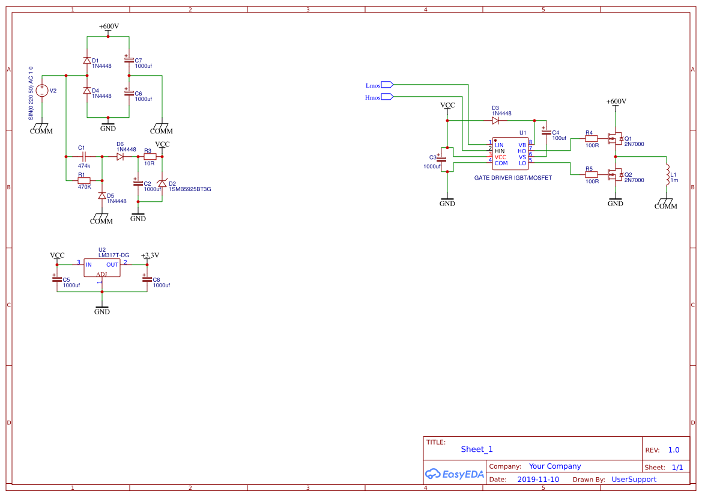Select the 2019-11-10 date field

[x=538, y=480]
